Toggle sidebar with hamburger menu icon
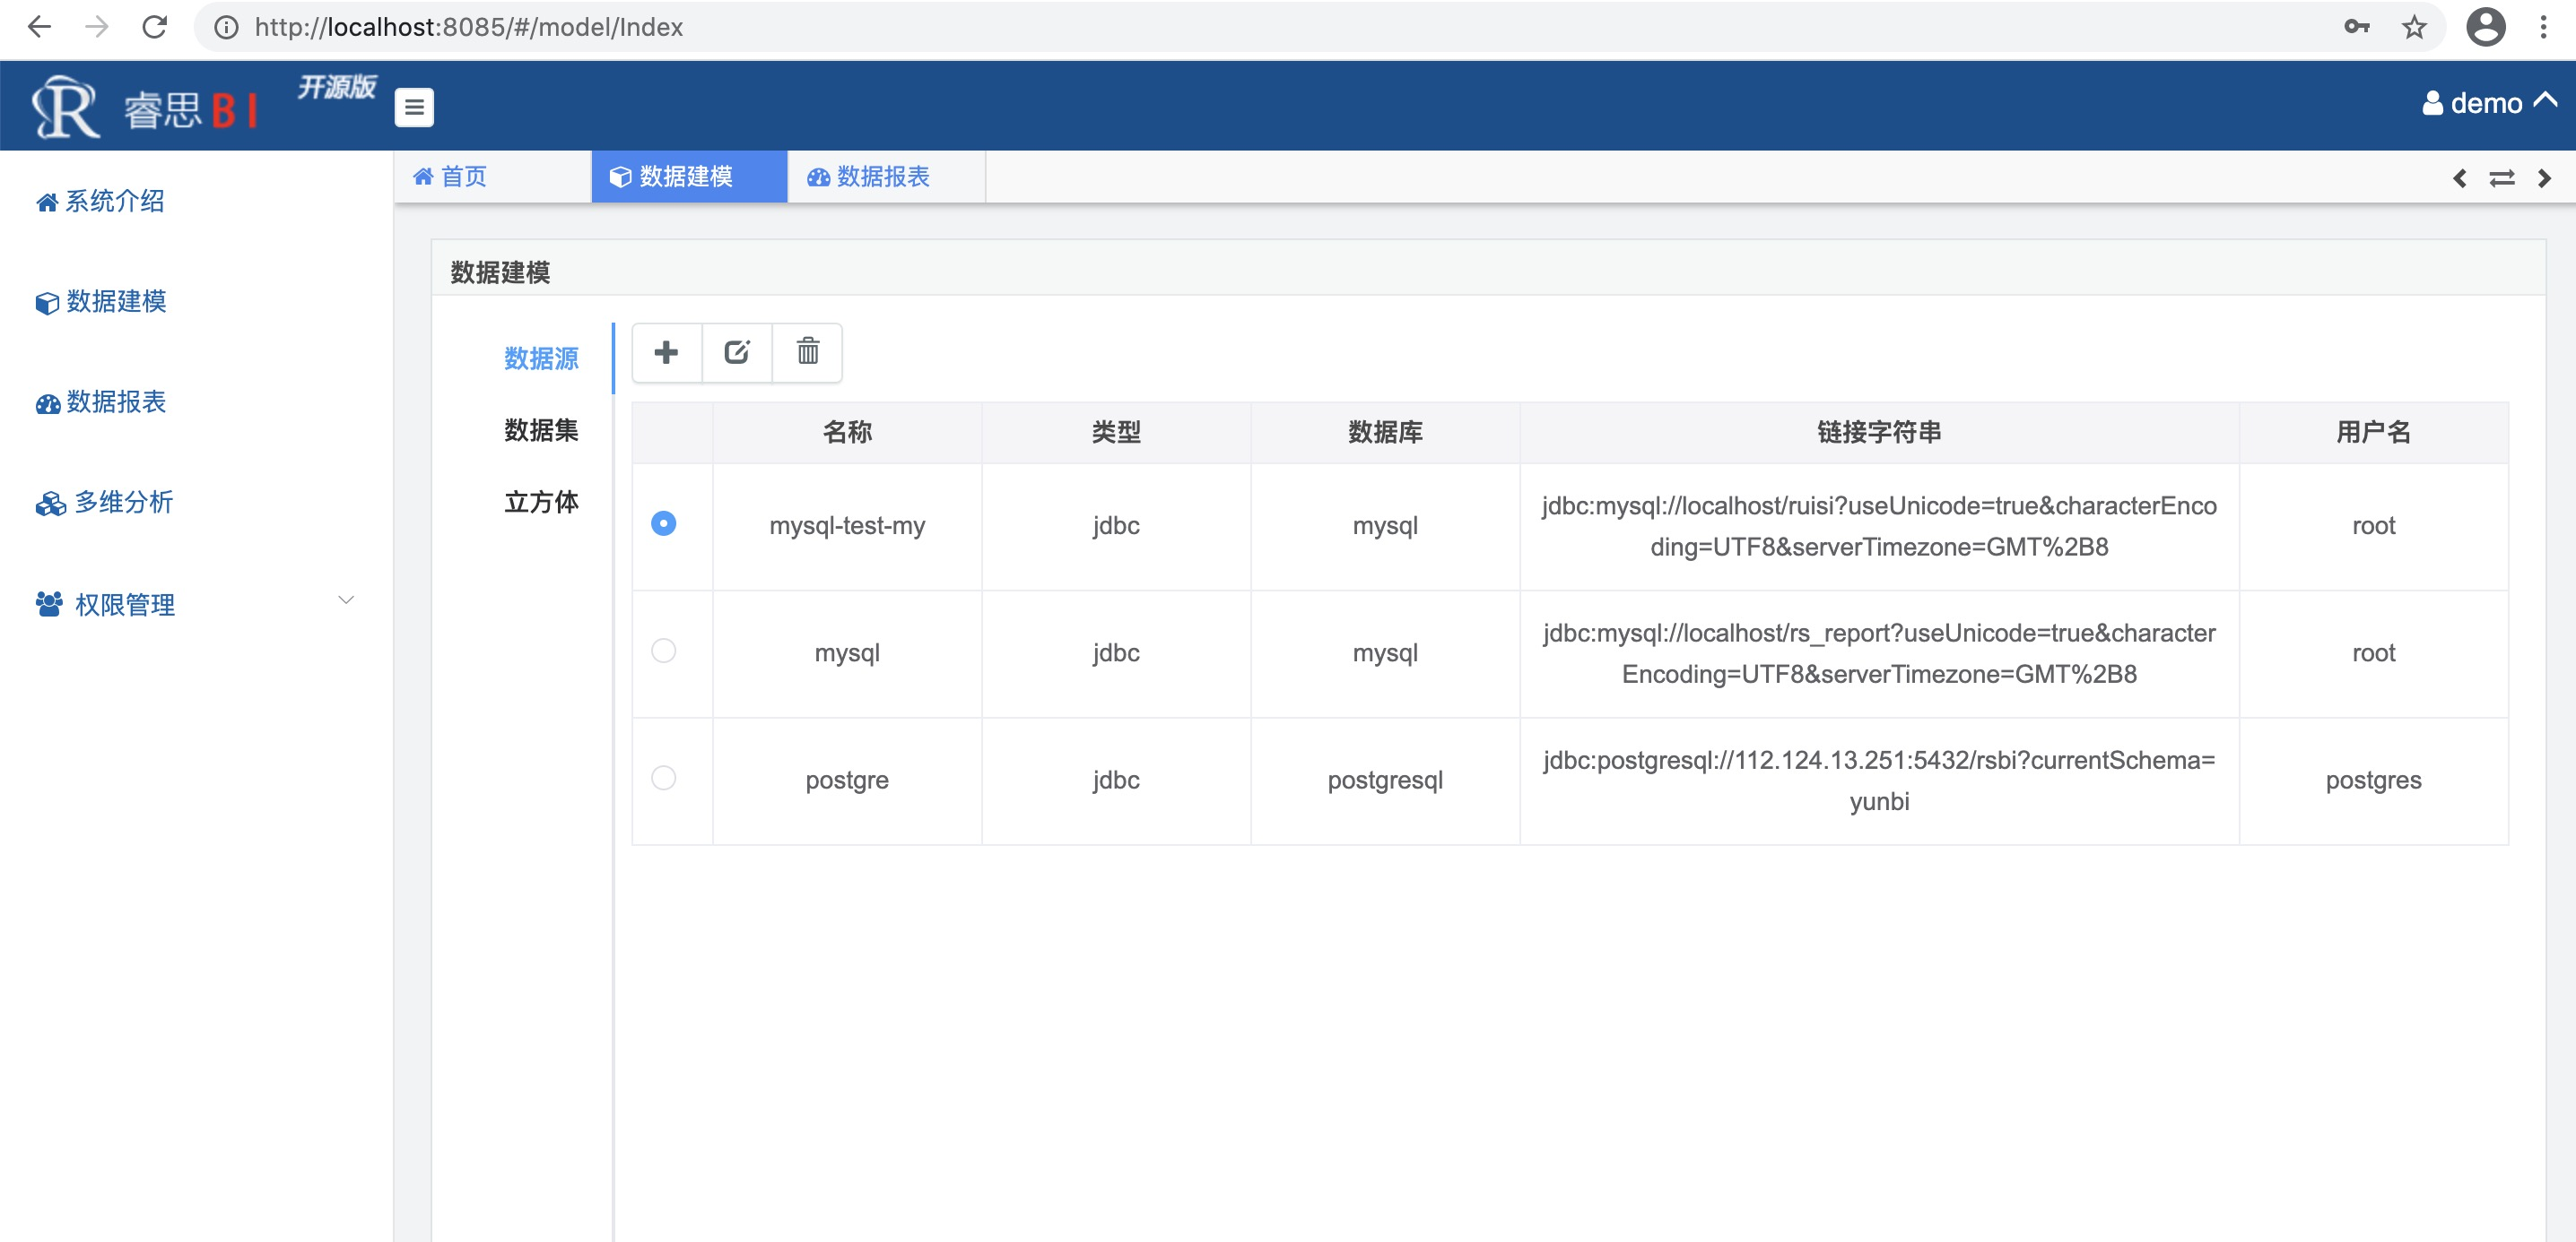The height and width of the screenshot is (1242, 2576). [x=414, y=107]
